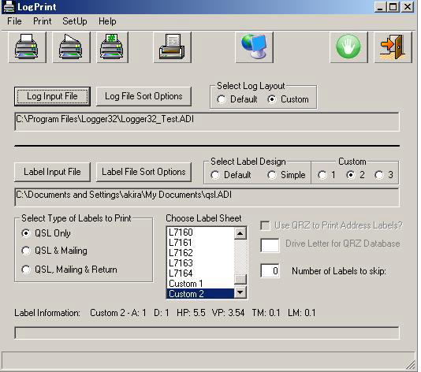The width and height of the screenshot is (421, 372).
Task: Click the exit door icon
Action: tap(393, 47)
